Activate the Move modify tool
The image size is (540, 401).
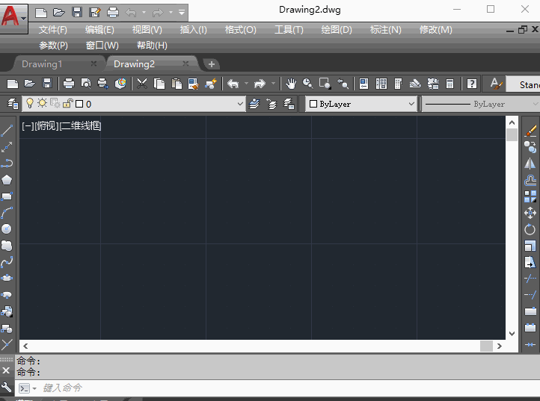pyautogui.click(x=530, y=213)
